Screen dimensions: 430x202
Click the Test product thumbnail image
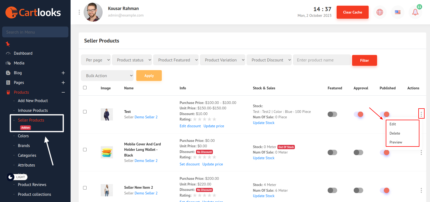107,114
